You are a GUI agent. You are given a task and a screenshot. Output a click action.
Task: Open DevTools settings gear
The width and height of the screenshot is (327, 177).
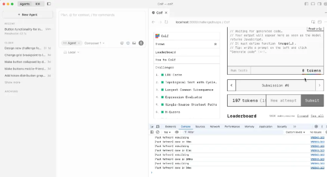[316, 126]
